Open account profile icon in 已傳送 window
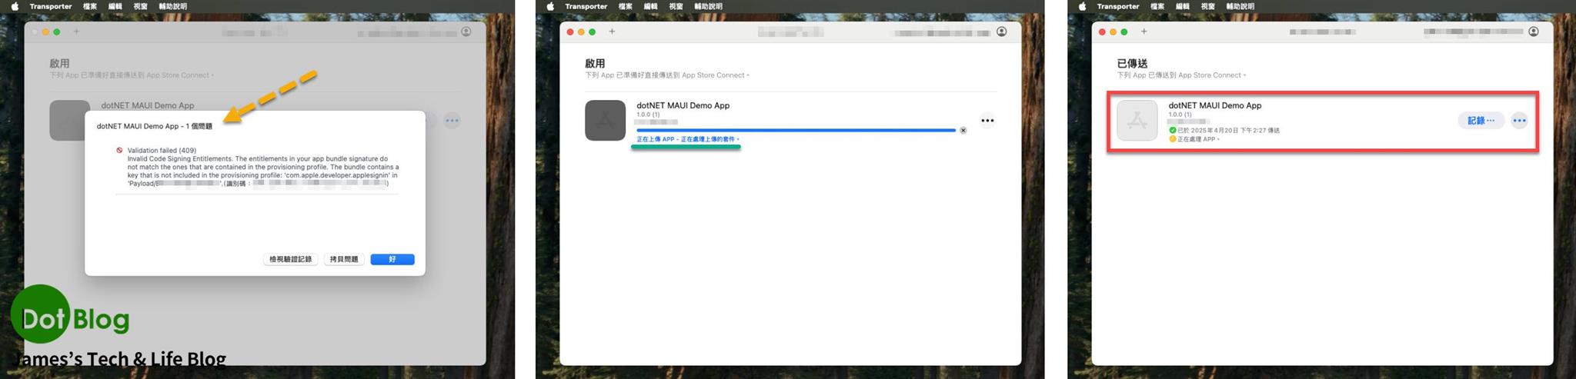 1533,32
